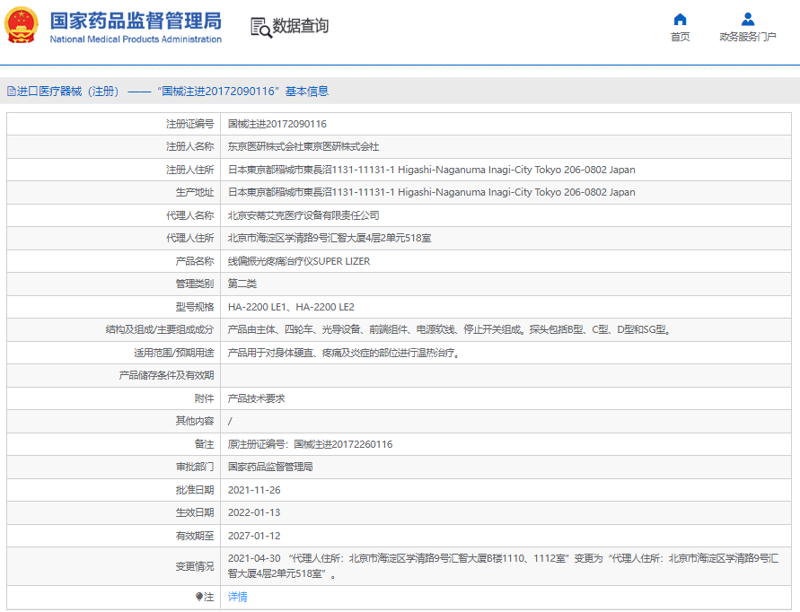Click the 政务服务门户 user icon

747,20
